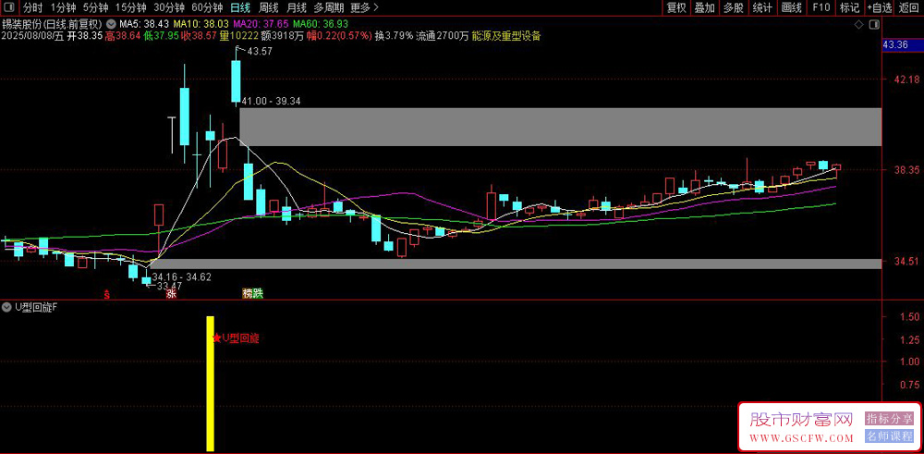
Task: Click the MA5: 38.43 indicator label
Action: (144, 25)
